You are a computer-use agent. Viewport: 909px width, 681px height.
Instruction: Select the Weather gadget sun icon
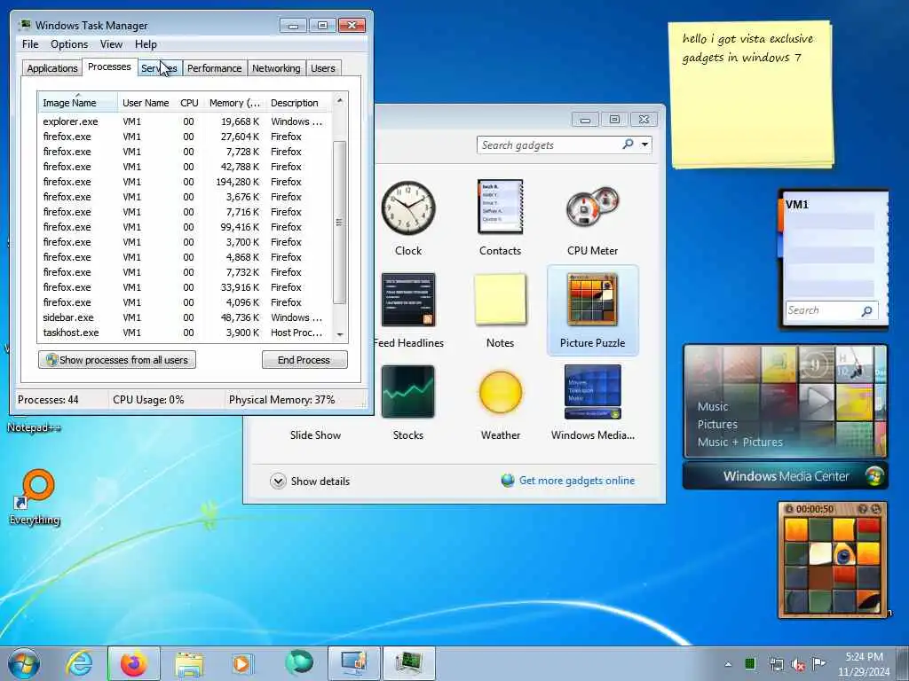501,392
